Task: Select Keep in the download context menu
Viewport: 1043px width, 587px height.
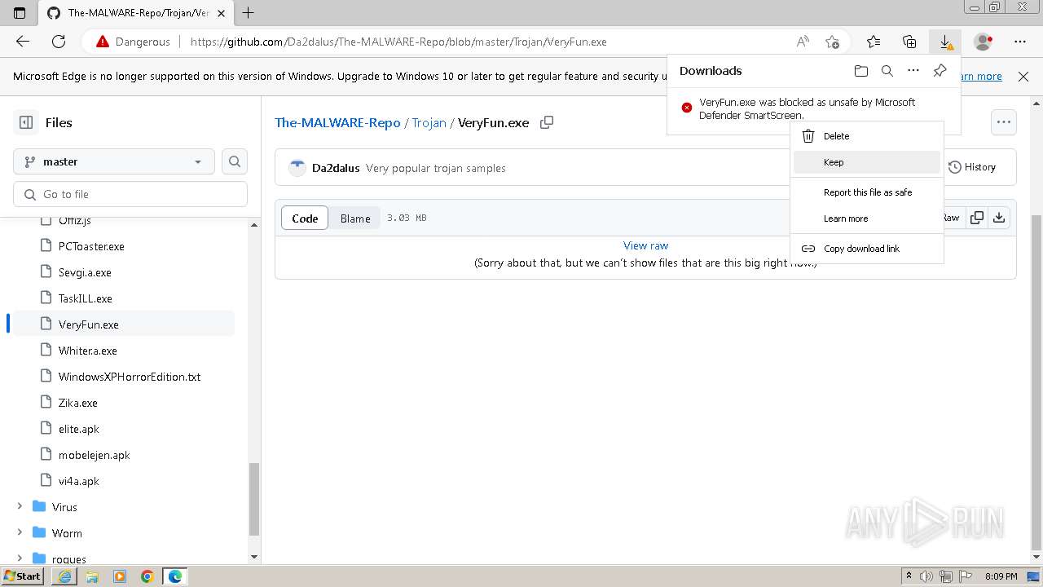Action: pyautogui.click(x=867, y=162)
